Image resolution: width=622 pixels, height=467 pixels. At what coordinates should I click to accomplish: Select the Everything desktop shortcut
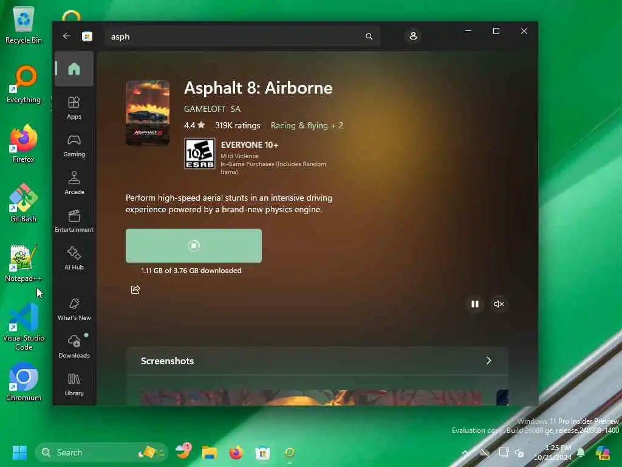24,85
